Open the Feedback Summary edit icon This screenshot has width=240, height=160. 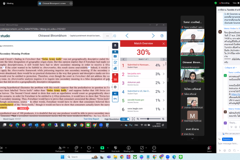[115, 62]
